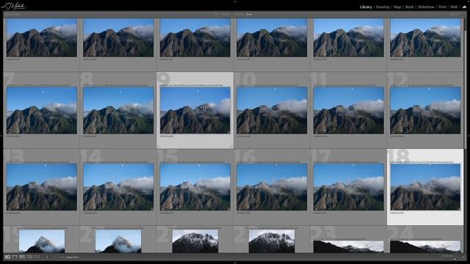Select photo in grid cell 17

point(349,187)
